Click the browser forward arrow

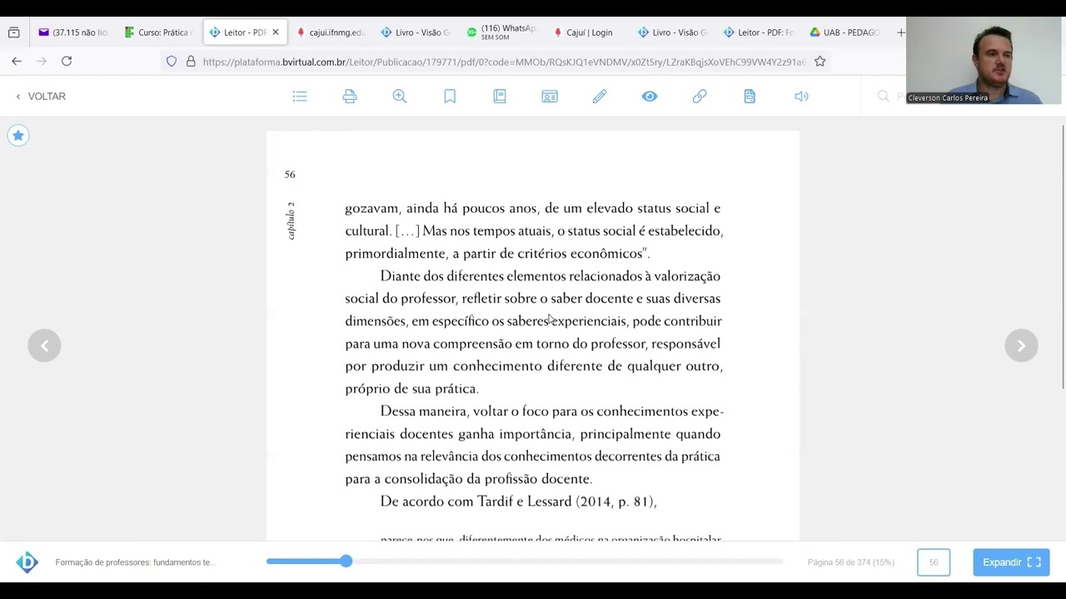42,61
